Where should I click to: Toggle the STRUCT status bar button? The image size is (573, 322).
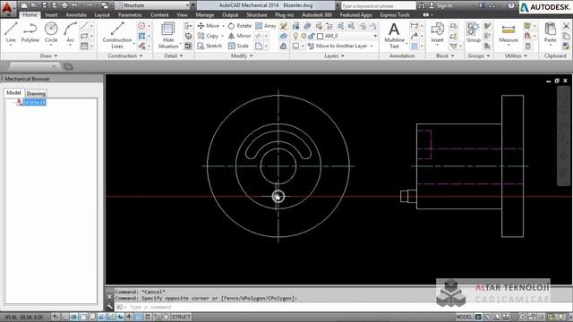181,317
